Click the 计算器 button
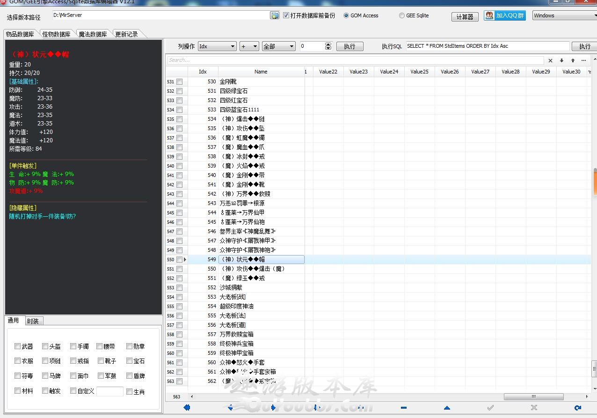 [x=465, y=17]
